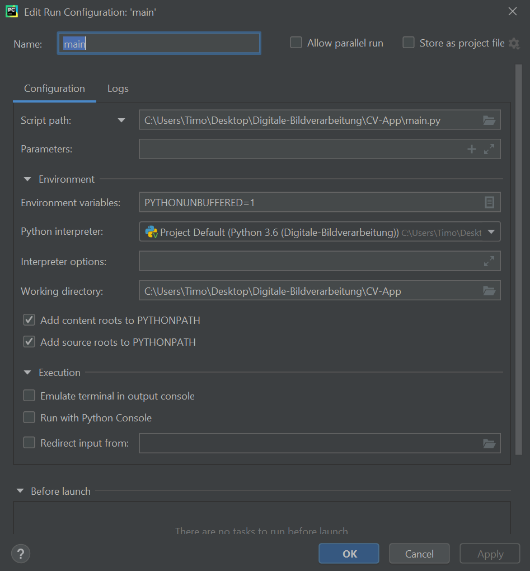Screen dimensions: 530x571
Task: Collapse the Environment section
Action: pos(27,179)
